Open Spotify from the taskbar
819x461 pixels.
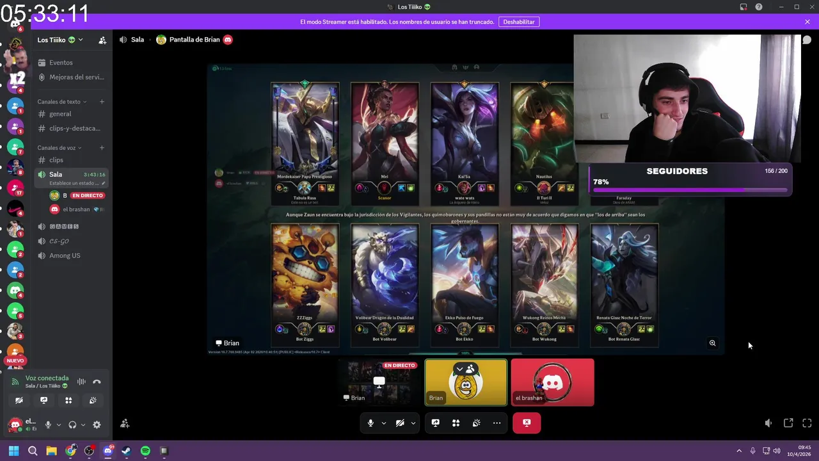click(x=145, y=451)
